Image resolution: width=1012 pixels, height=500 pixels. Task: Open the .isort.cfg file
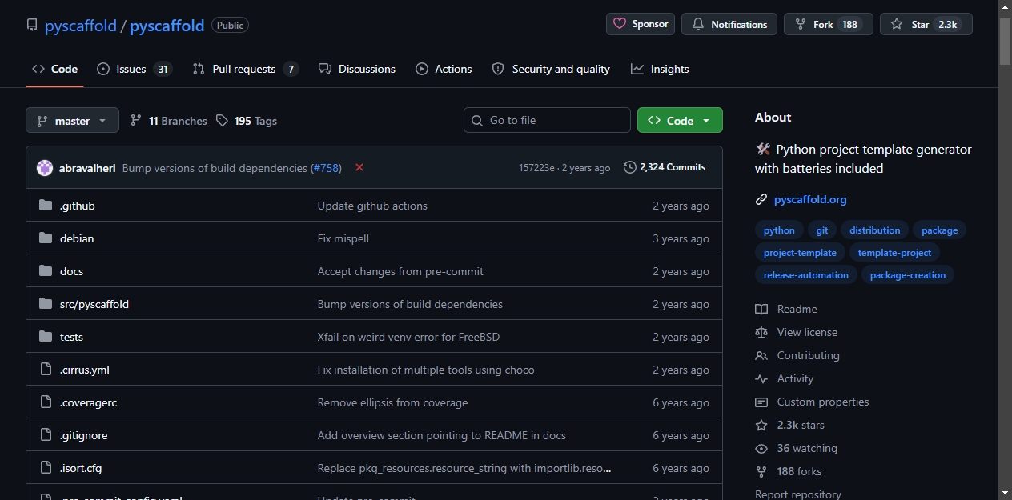pos(81,468)
